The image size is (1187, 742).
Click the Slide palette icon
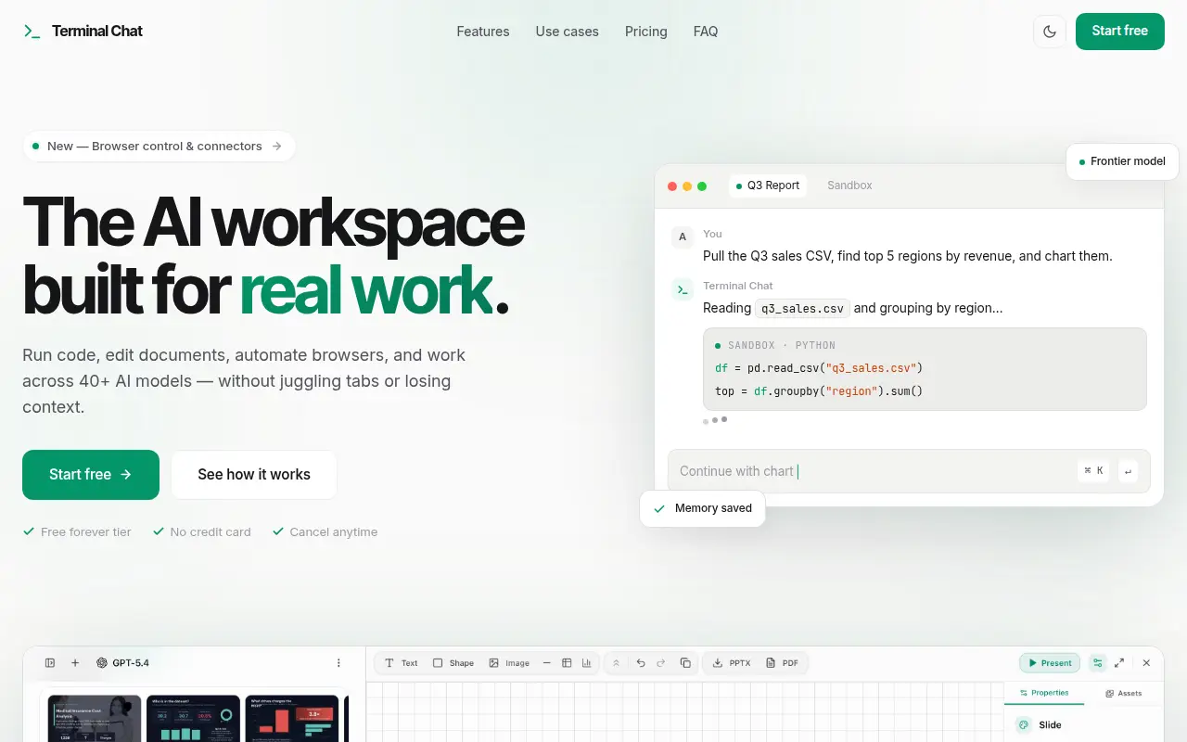click(x=1024, y=725)
